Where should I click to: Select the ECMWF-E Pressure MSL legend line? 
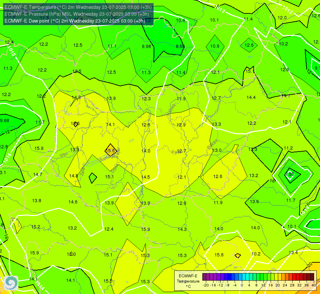[77, 14]
